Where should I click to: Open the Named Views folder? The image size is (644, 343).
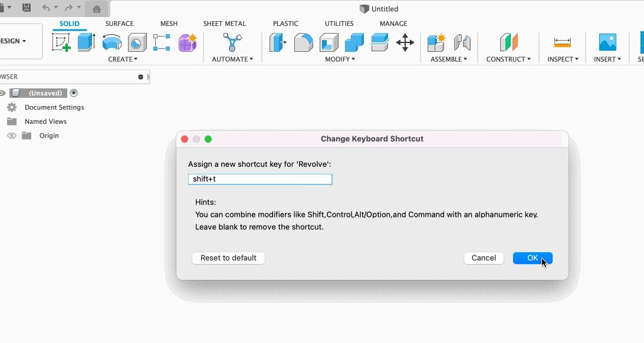click(12, 121)
